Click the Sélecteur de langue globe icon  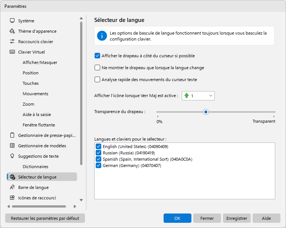(12, 177)
